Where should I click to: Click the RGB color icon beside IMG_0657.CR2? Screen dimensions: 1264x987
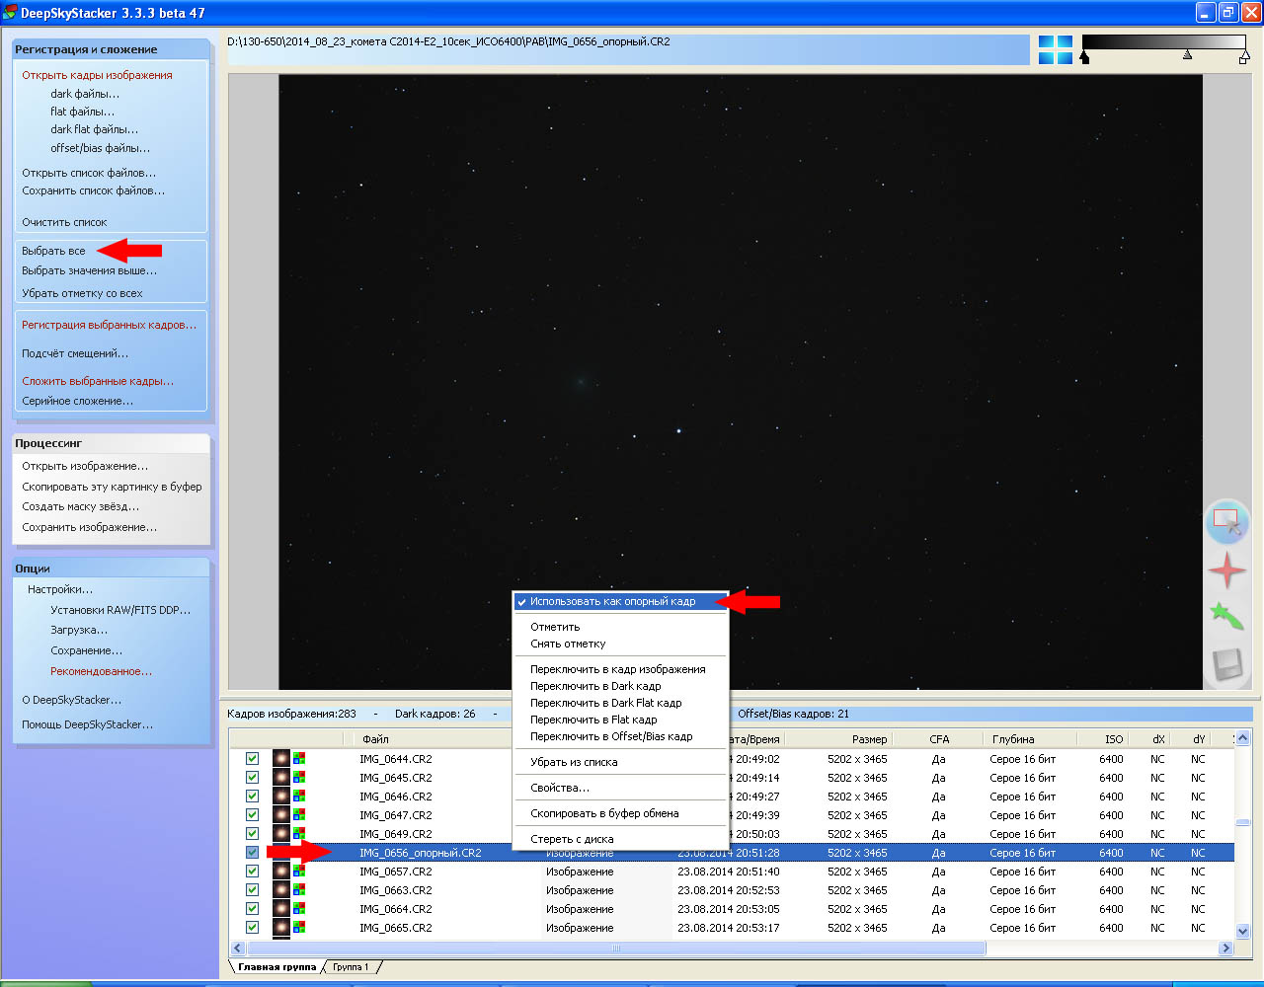tap(299, 872)
